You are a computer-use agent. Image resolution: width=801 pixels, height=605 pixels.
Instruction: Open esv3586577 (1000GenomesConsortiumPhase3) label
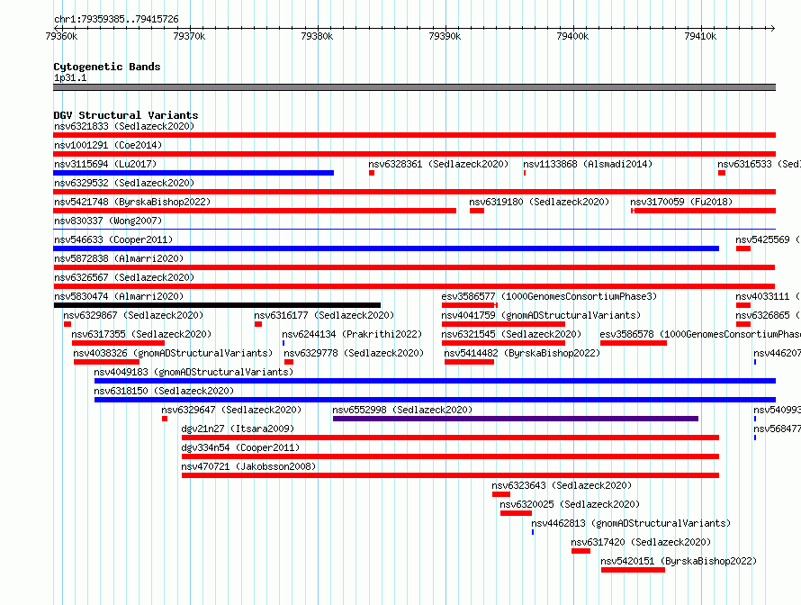[x=549, y=296]
